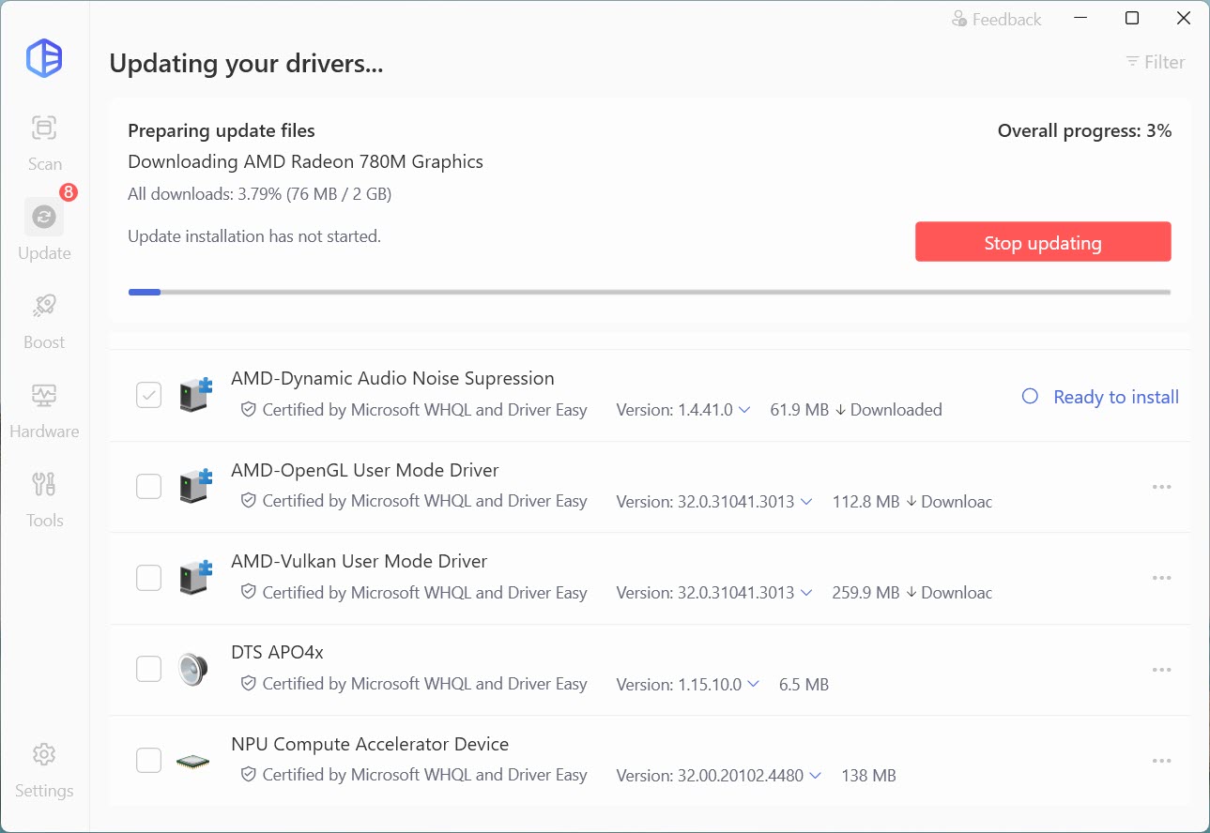
Task: Check the NPU Compute Accelerator Device checkbox
Action: coord(148,760)
